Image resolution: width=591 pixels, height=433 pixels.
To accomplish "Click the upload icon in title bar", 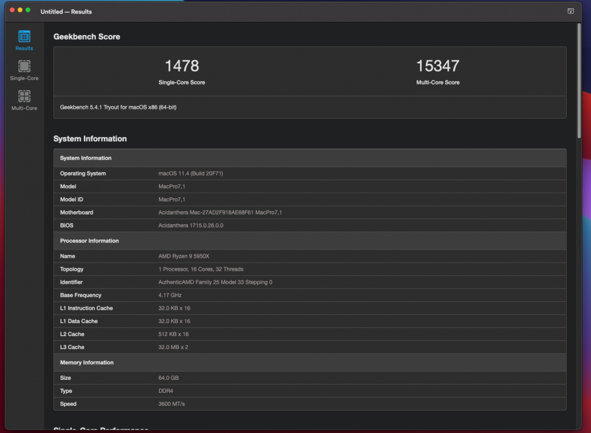I will (571, 11).
